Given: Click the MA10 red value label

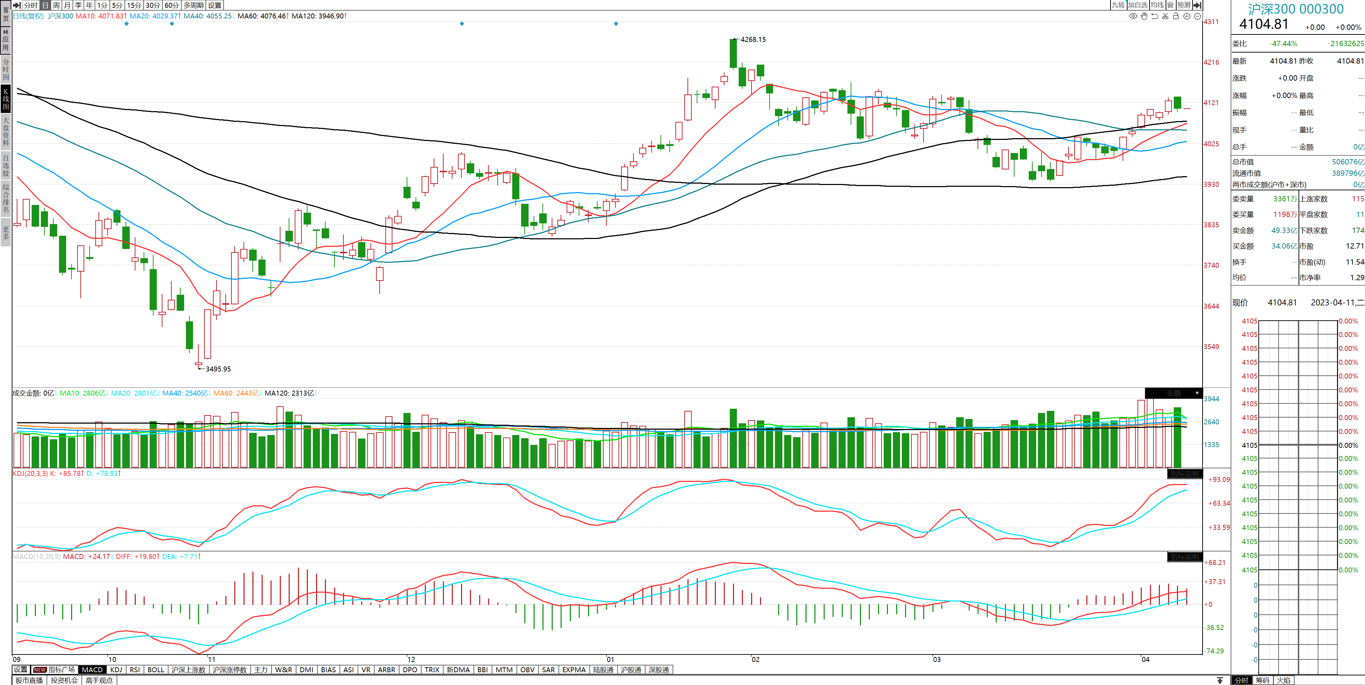Looking at the screenshot, I should point(101,16).
